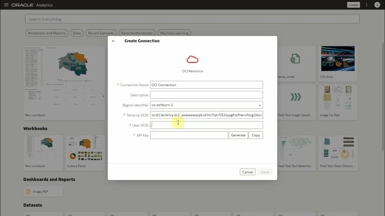Click the OCI Resource cloud icon
Image resolution: width=385 pixels, height=216 pixels.
(x=192, y=59)
